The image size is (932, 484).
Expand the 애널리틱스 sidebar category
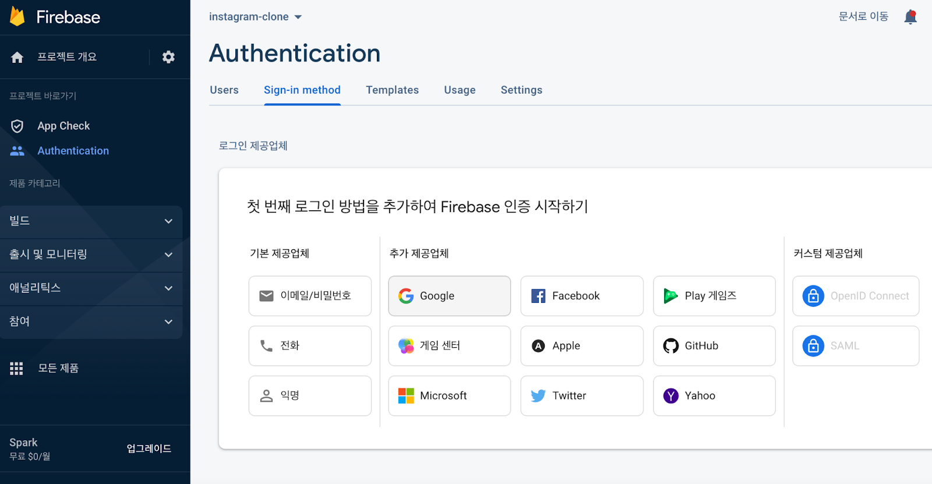pyautogui.click(x=91, y=288)
